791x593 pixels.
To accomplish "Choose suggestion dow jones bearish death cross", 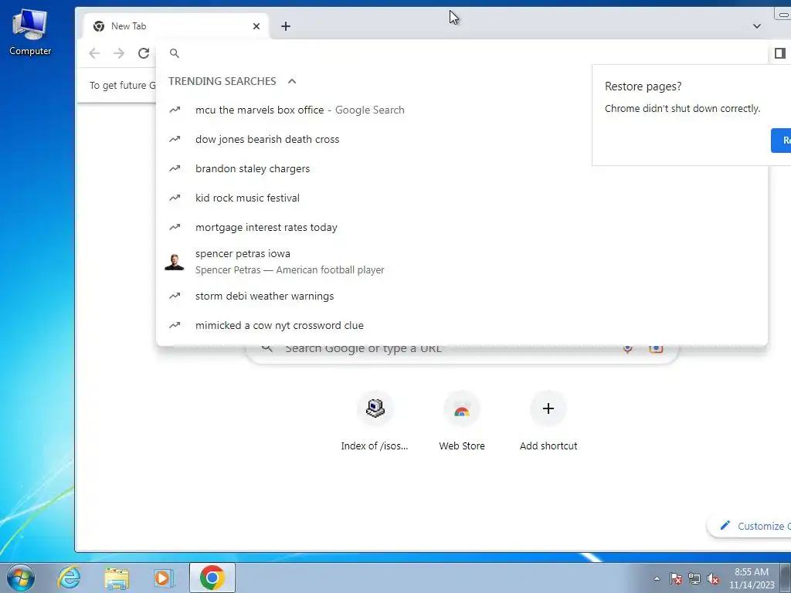I will tap(462, 139).
